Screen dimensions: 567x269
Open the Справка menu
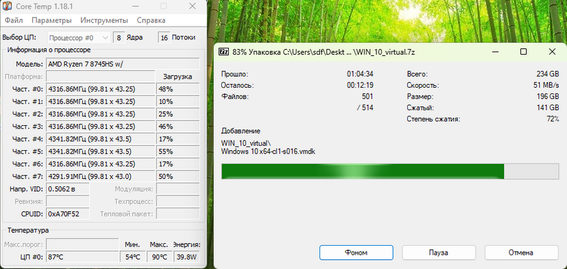click(x=151, y=20)
